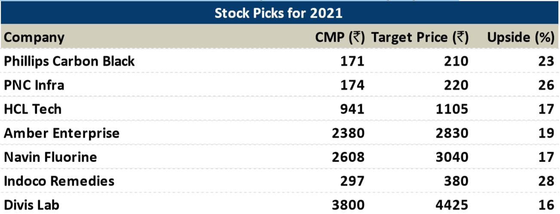
Task: Select the HCL Tech row label
Action: pyautogui.click(x=33, y=109)
